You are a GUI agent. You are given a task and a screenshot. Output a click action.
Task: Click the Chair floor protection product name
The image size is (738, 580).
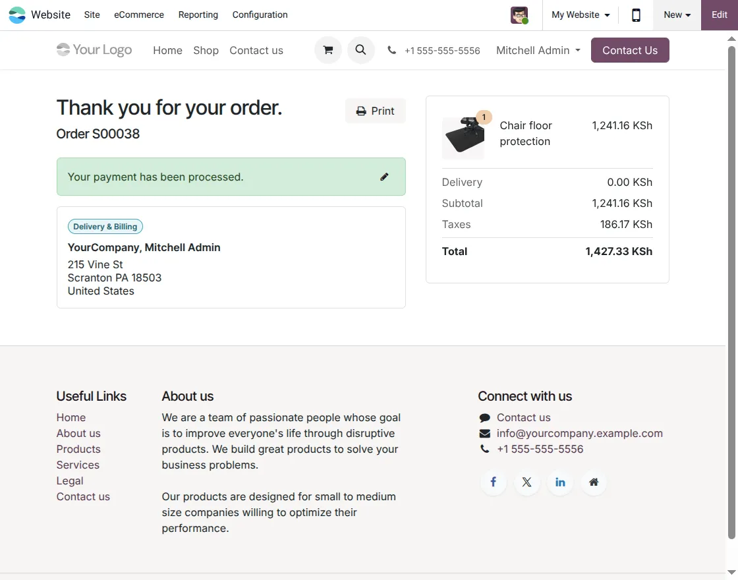coord(525,133)
